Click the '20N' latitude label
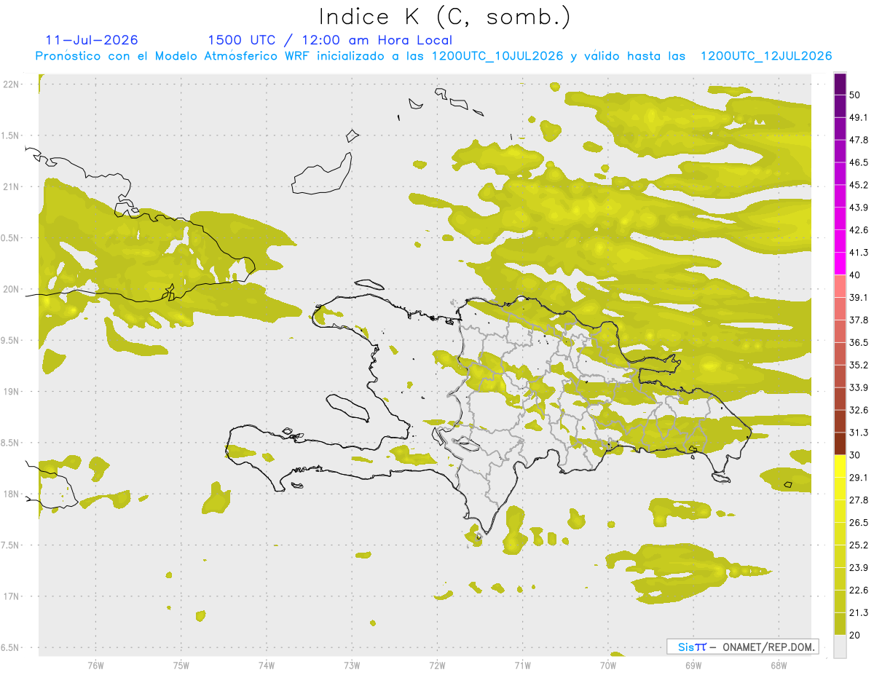 tap(11, 289)
